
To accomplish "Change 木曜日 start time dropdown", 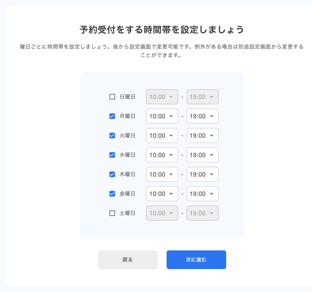I will (162, 174).
